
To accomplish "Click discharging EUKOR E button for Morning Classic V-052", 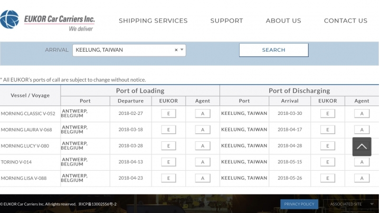I will [328, 113].
